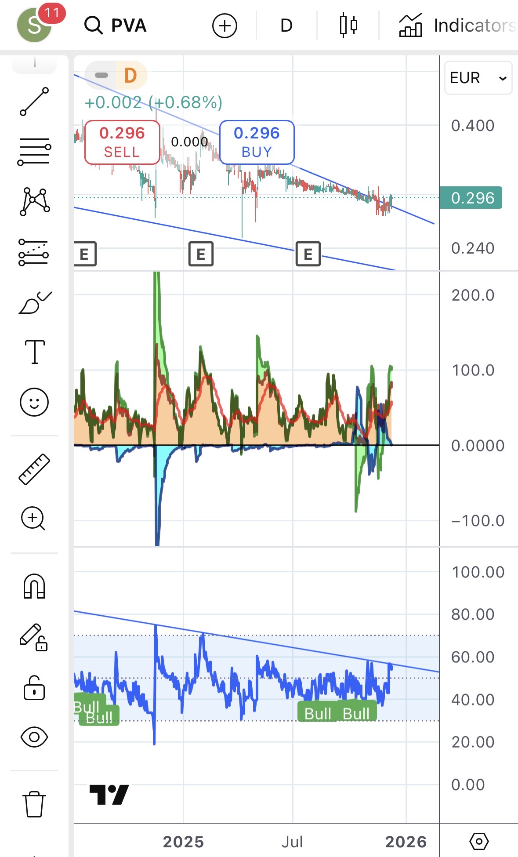
Task: Delete drawings with the trash icon
Action: (x=34, y=804)
